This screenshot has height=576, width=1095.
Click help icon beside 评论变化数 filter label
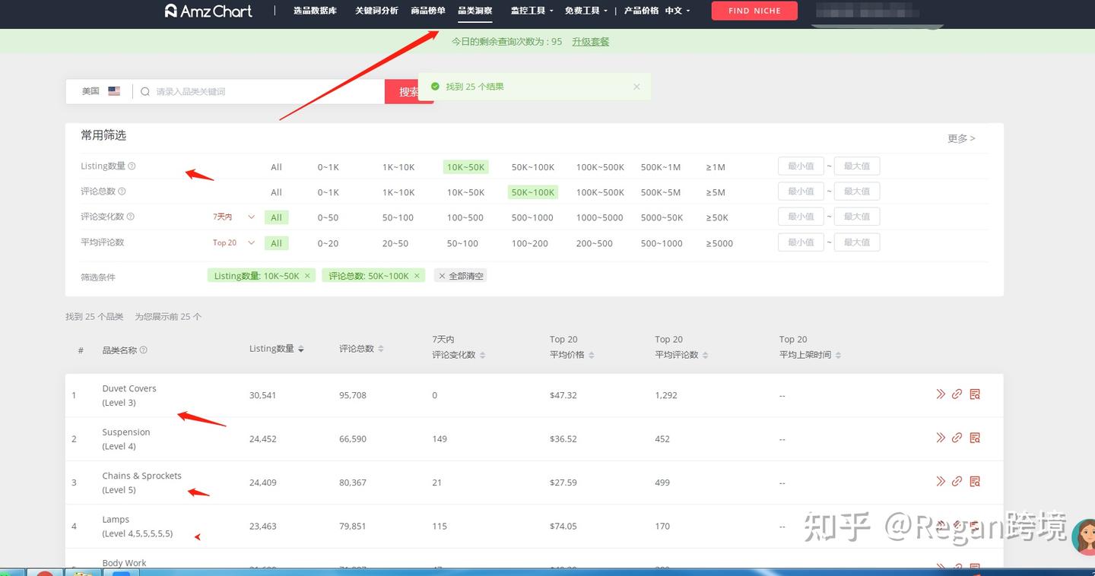coord(130,217)
